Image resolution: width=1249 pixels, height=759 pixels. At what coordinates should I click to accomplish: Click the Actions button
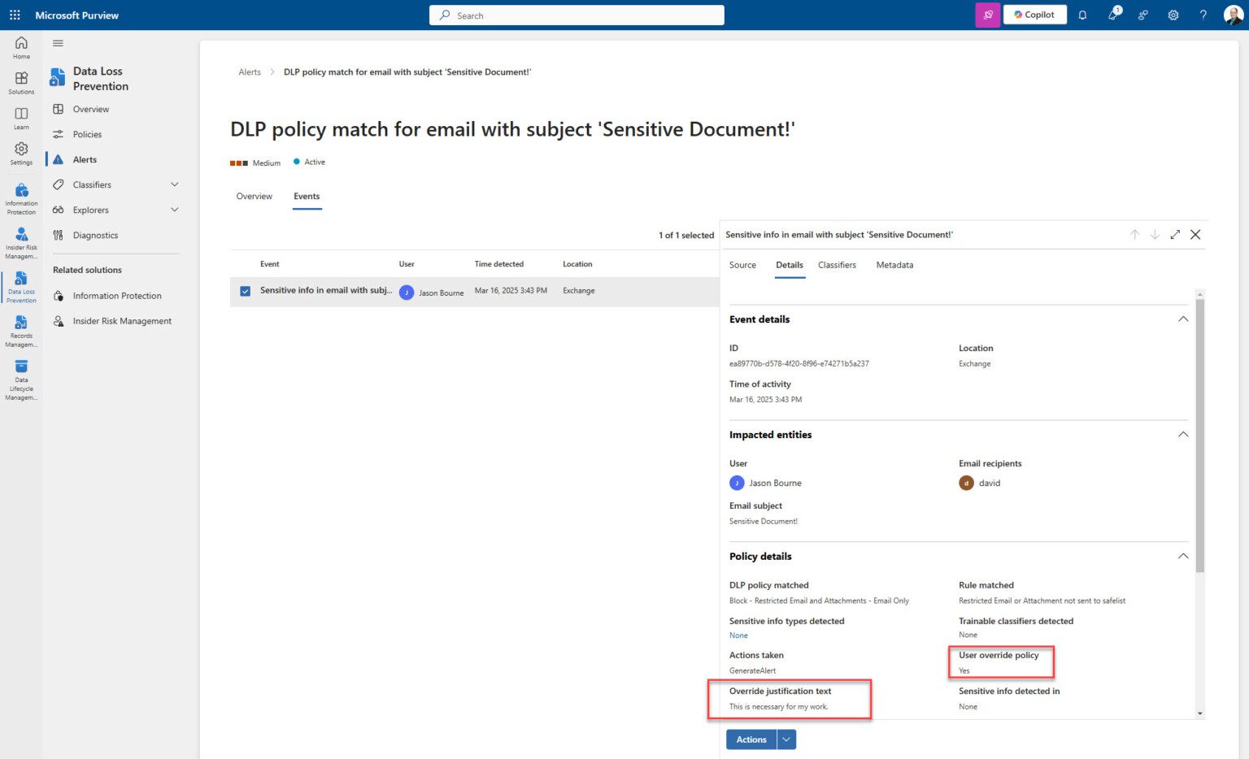click(750, 739)
